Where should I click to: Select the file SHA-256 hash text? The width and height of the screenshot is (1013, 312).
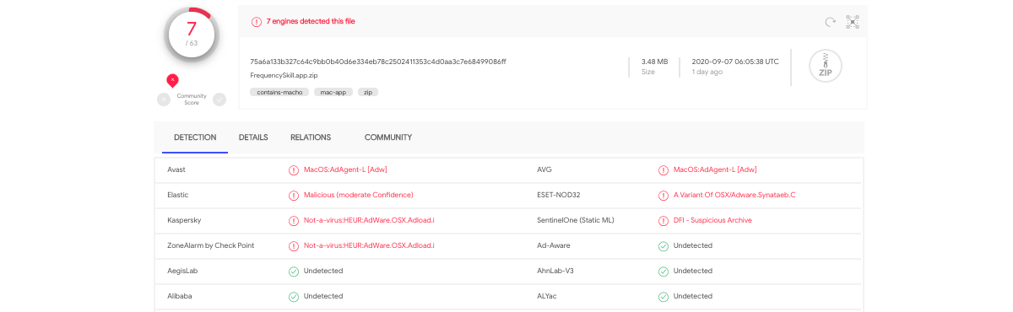click(x=378, y=62)
